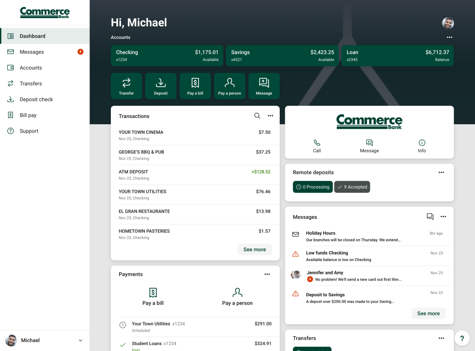Open conversations icon in Messages card
This screenshot has width=475, height=351.
430,217
